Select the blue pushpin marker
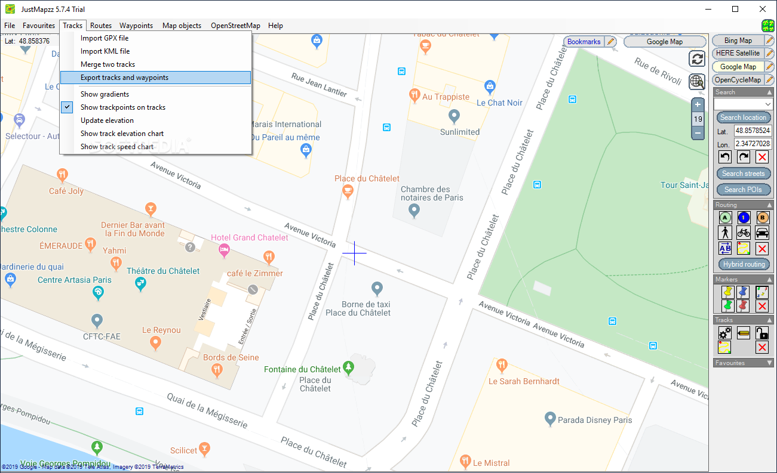The width and height of the screenshot is (777, 473). [743, 292]
